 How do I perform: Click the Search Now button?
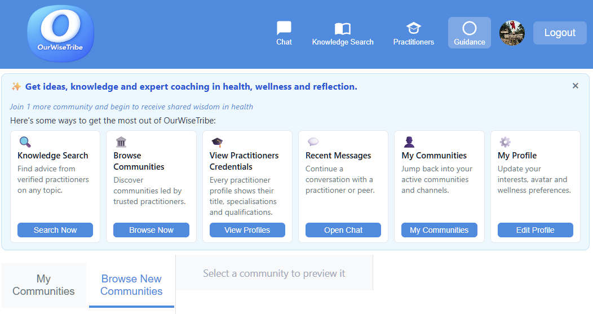55,230
